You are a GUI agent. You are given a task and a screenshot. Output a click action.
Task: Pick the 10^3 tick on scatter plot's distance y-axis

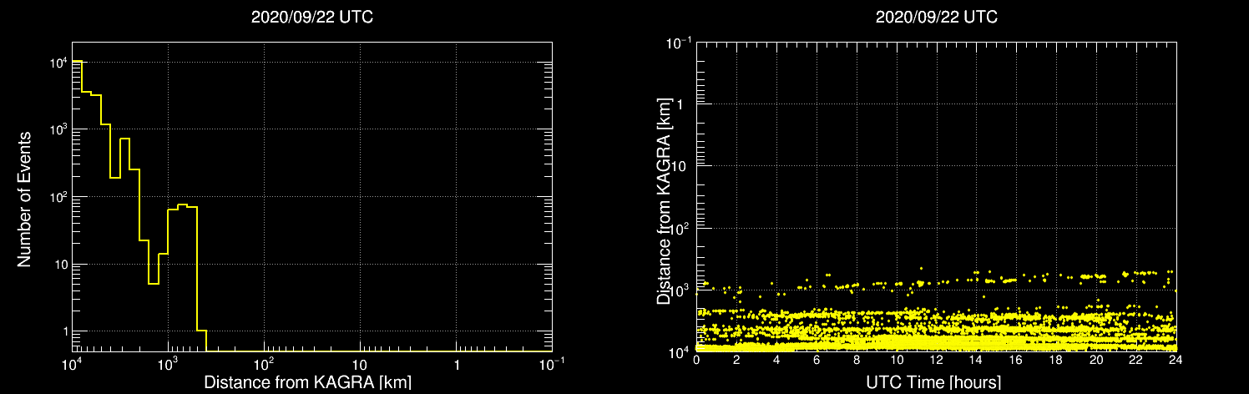click(681, 289)
